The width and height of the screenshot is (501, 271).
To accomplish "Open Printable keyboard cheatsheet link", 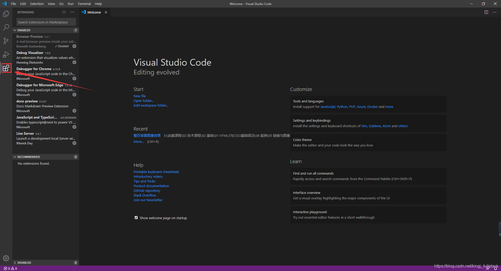I will [156, 172].
